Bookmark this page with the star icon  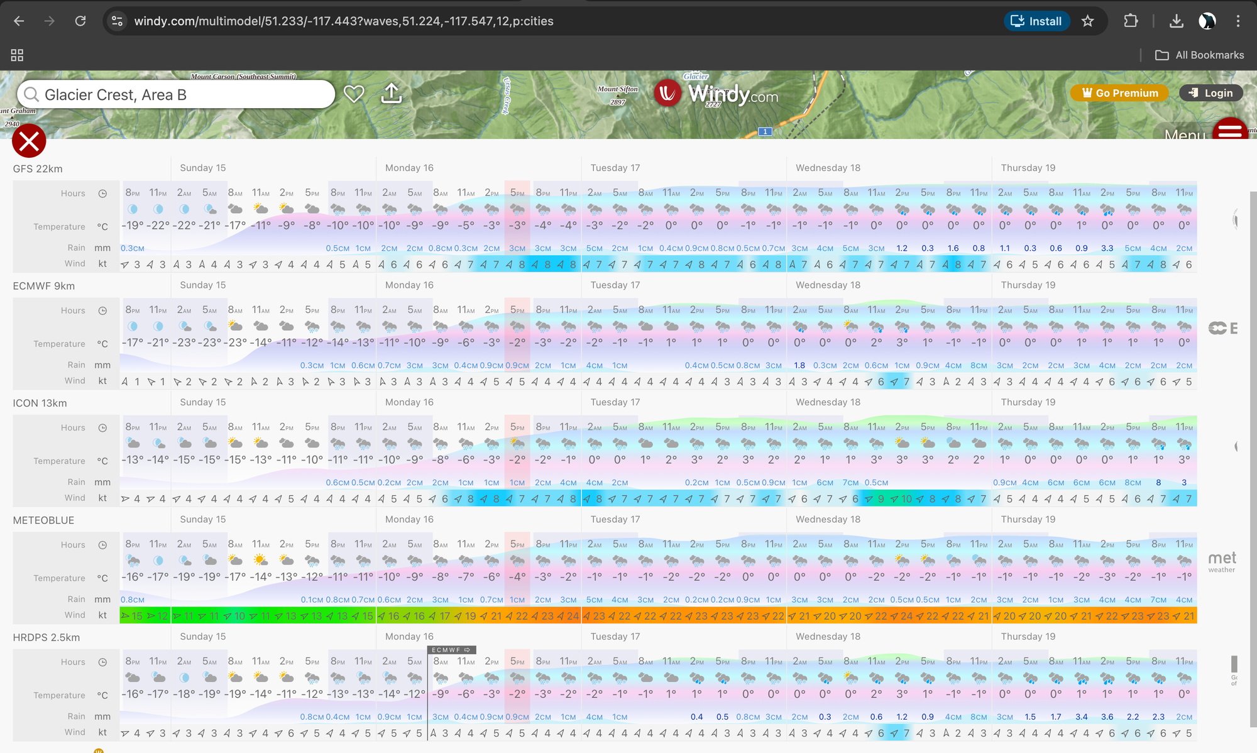tap(1088, 21)
